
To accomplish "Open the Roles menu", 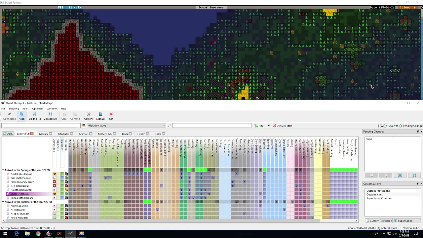I will (x=25, y=108).
